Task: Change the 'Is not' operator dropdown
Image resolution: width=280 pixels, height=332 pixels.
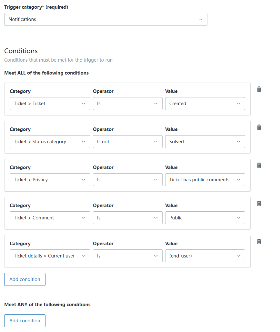Action: 127,142
